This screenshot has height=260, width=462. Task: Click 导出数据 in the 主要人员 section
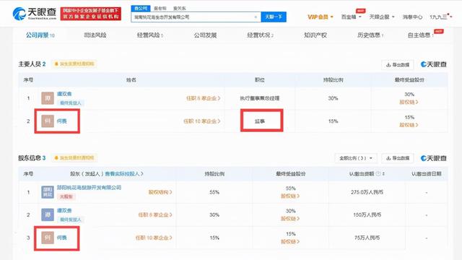[x=398, y=64]
